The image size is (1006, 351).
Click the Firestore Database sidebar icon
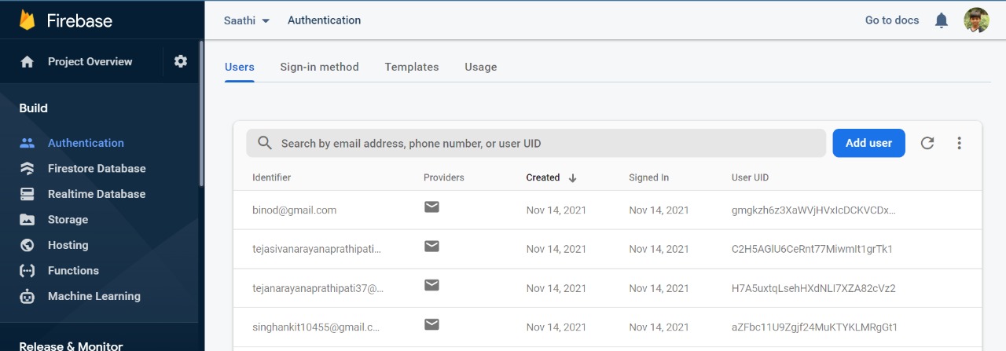click(28, 169)
